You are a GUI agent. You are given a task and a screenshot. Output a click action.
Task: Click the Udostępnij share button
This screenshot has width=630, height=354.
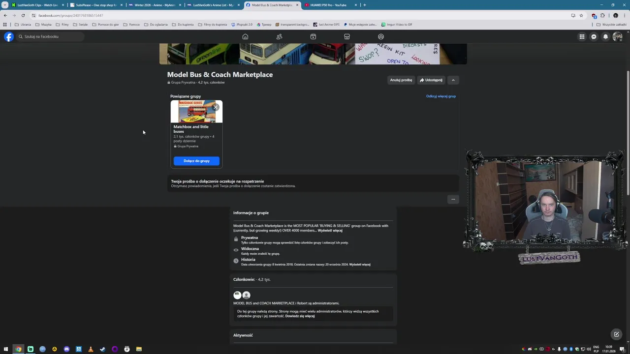431,80
